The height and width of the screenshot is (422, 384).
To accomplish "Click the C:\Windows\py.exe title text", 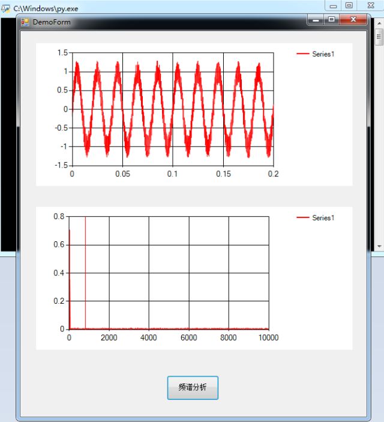I will (46, 8).
